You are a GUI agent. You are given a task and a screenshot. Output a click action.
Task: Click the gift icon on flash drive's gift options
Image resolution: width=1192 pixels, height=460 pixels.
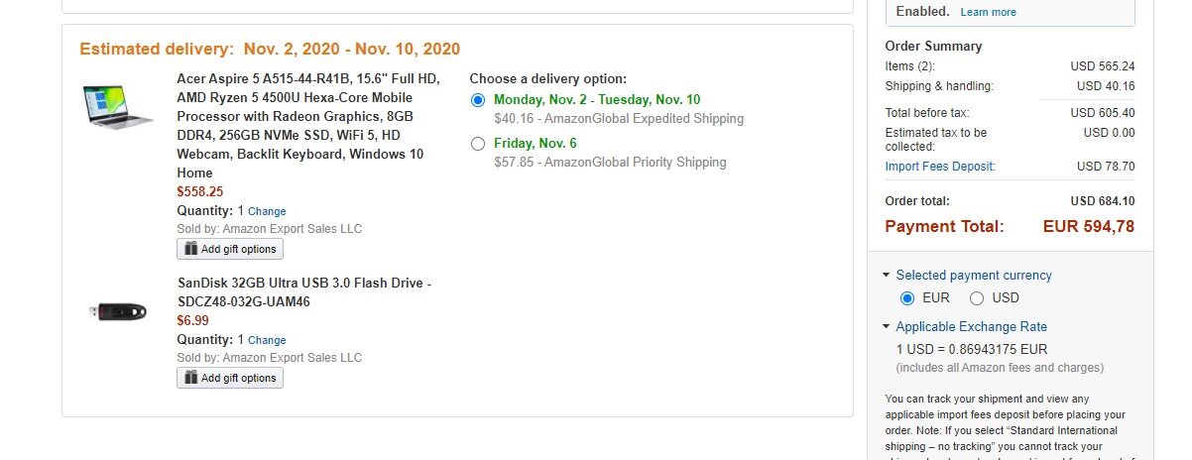[189, 378]
